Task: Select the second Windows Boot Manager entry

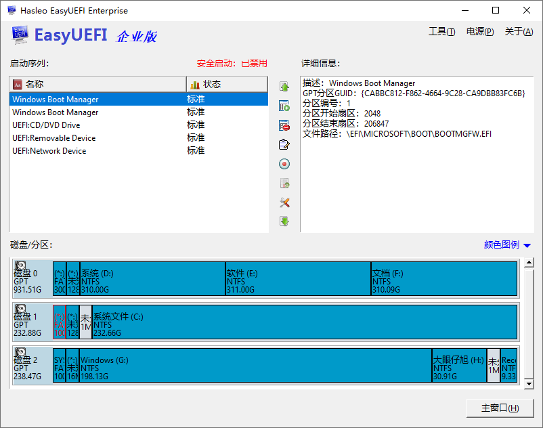Action: coord(139,112)
